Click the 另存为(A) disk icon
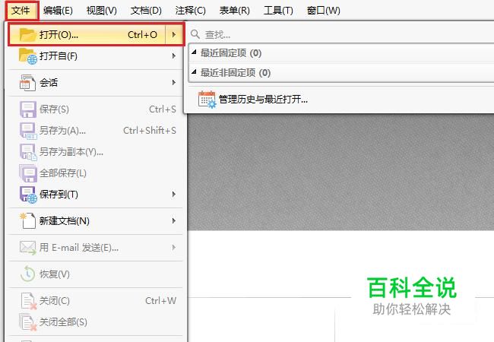Image resolution: width=494 pixels, height=342 pixels. click(x=28, y=131)
